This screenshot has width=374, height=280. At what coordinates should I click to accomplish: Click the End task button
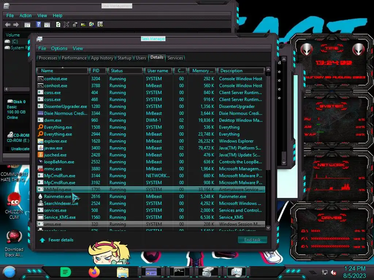tap(252, 240)
